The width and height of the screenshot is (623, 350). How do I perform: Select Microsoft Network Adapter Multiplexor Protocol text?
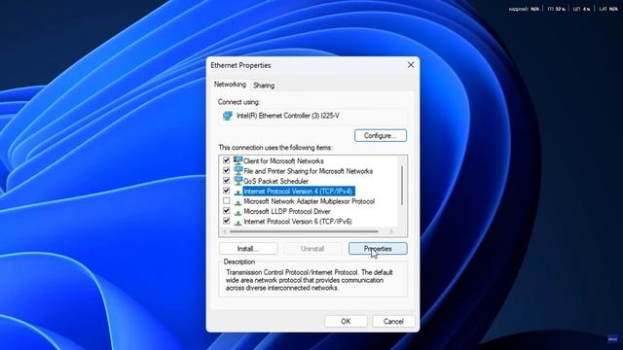click(x=310, y=201)
